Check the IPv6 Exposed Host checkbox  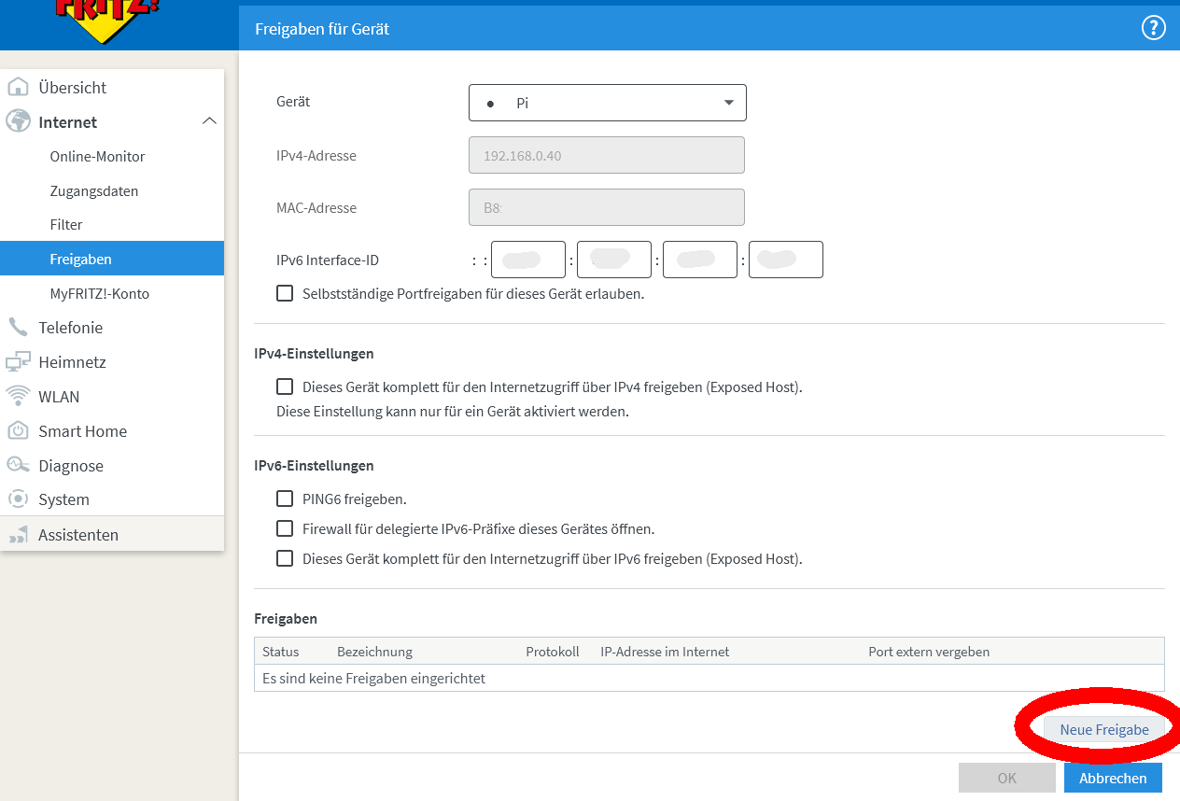coord(285,559)
